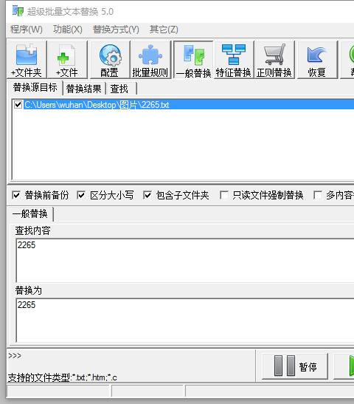Image resolution: width=354 pixels, height=404 pixels.
Task: Click the 支持的文件类型 status text
Action: (x=62, y=377)
